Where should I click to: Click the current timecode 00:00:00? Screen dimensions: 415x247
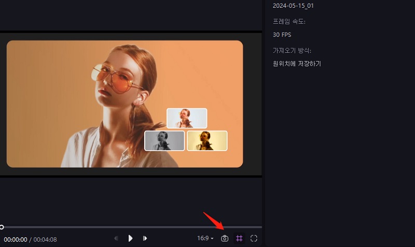click(16, 240)
